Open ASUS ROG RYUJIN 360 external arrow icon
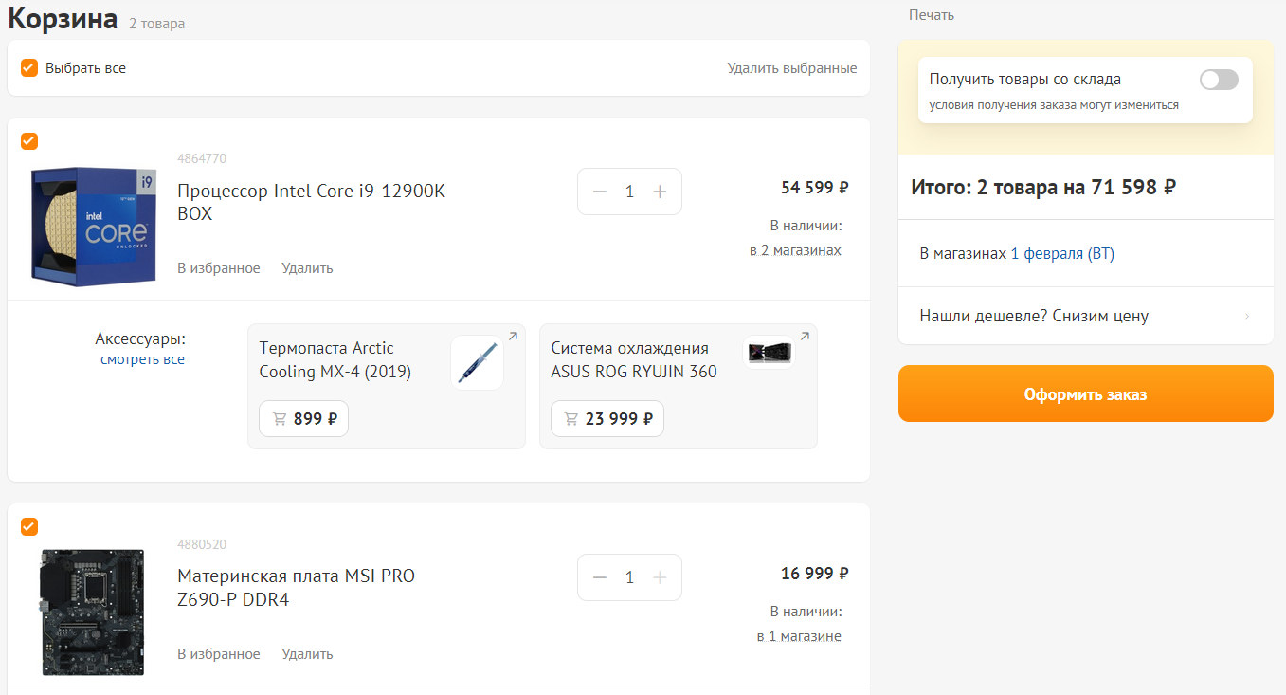This screenshot has height=695, width=1286. click(x=805, y=336)
